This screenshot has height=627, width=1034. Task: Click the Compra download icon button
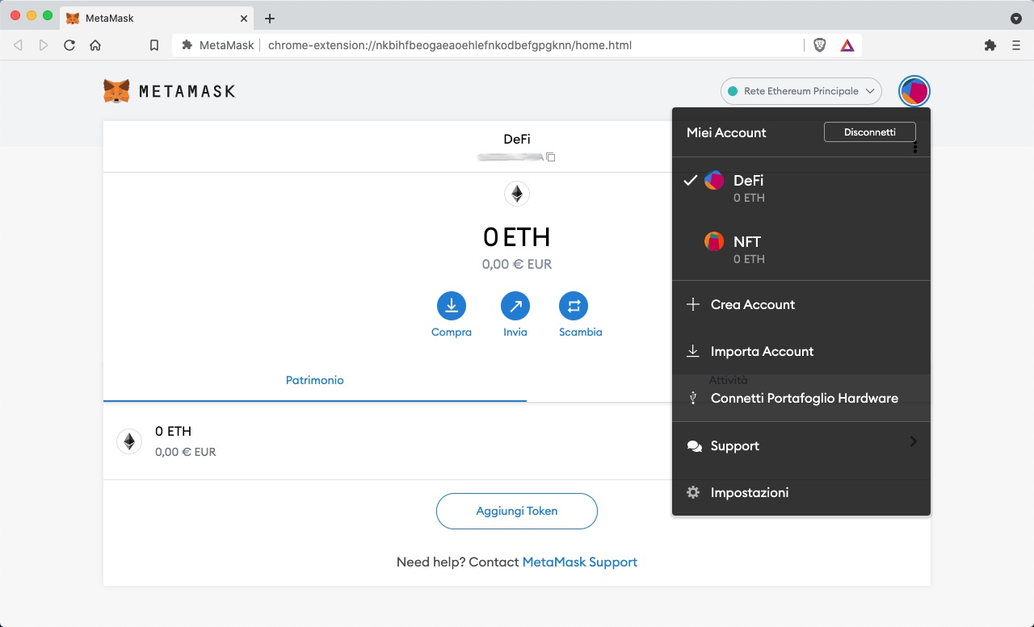(452, 307)
